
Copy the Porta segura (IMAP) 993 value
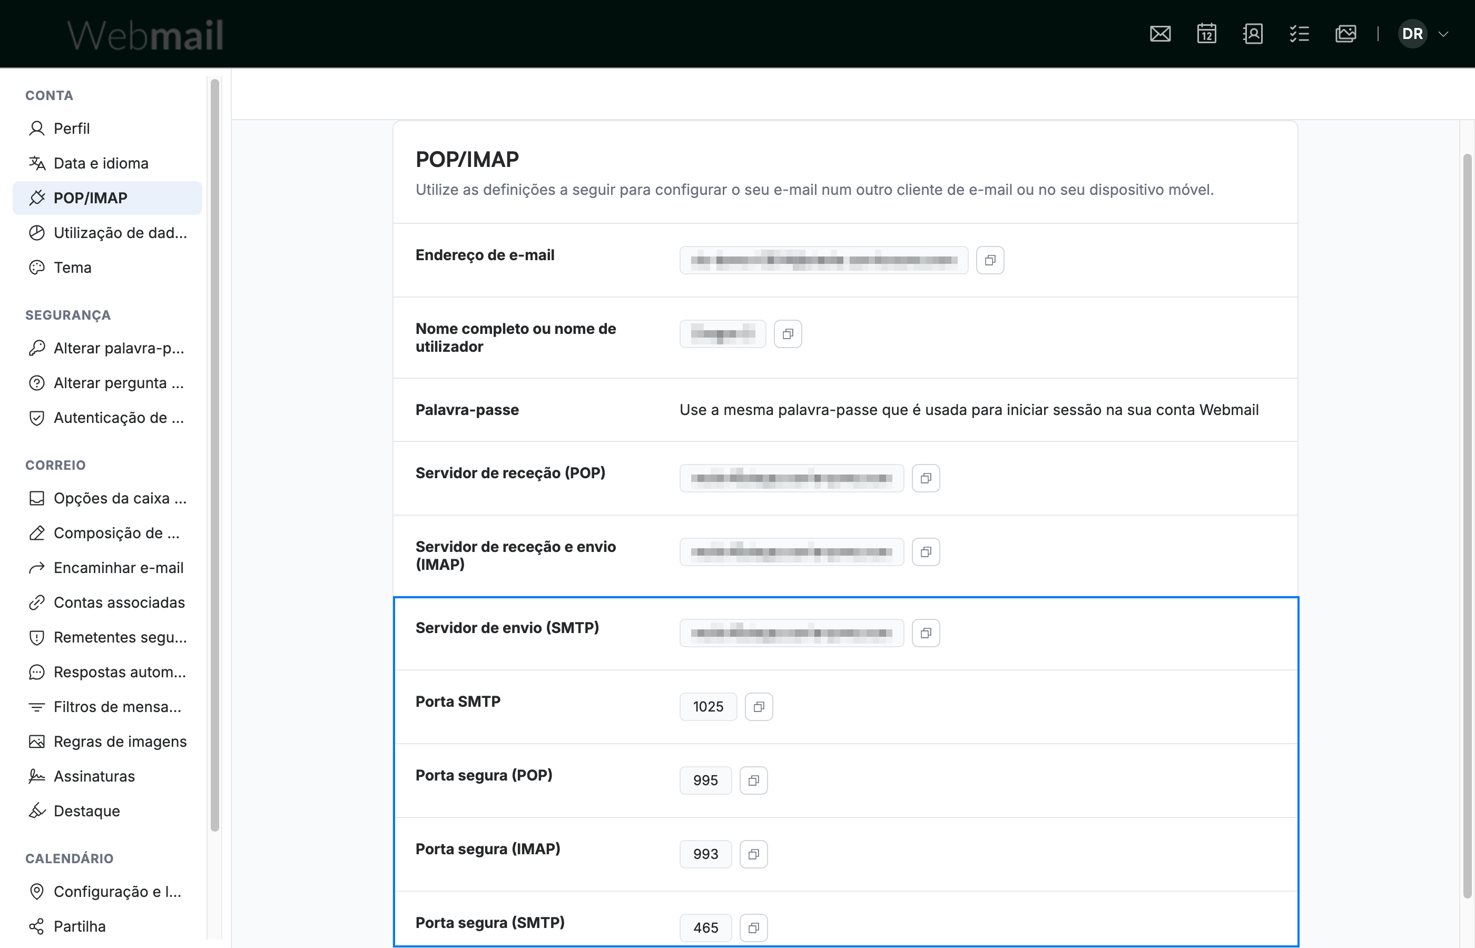click(753, 854)
